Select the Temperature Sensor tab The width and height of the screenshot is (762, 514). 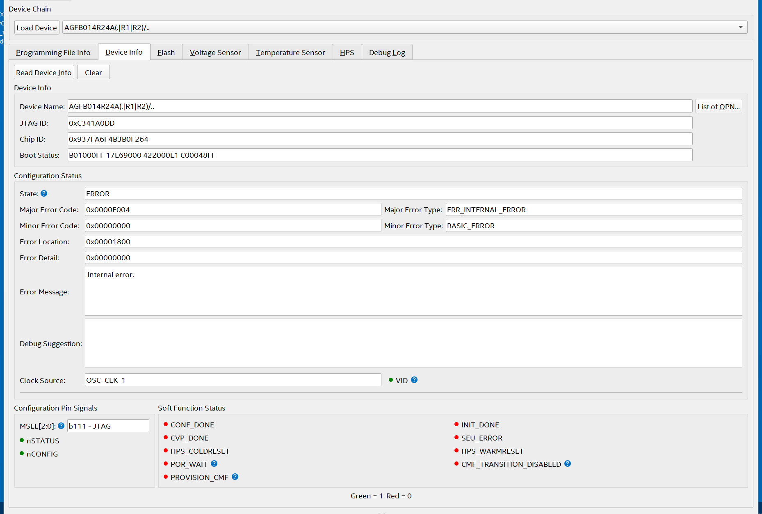point(290,52)
